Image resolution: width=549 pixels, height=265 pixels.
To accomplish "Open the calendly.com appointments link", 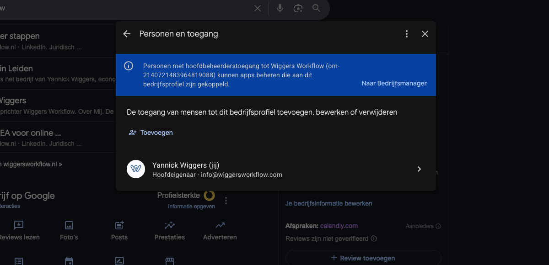I will click(x=339, y=226).
